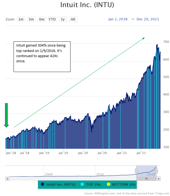Click the 400 price axis label
170x196 pixels.
tap(166, 94)
